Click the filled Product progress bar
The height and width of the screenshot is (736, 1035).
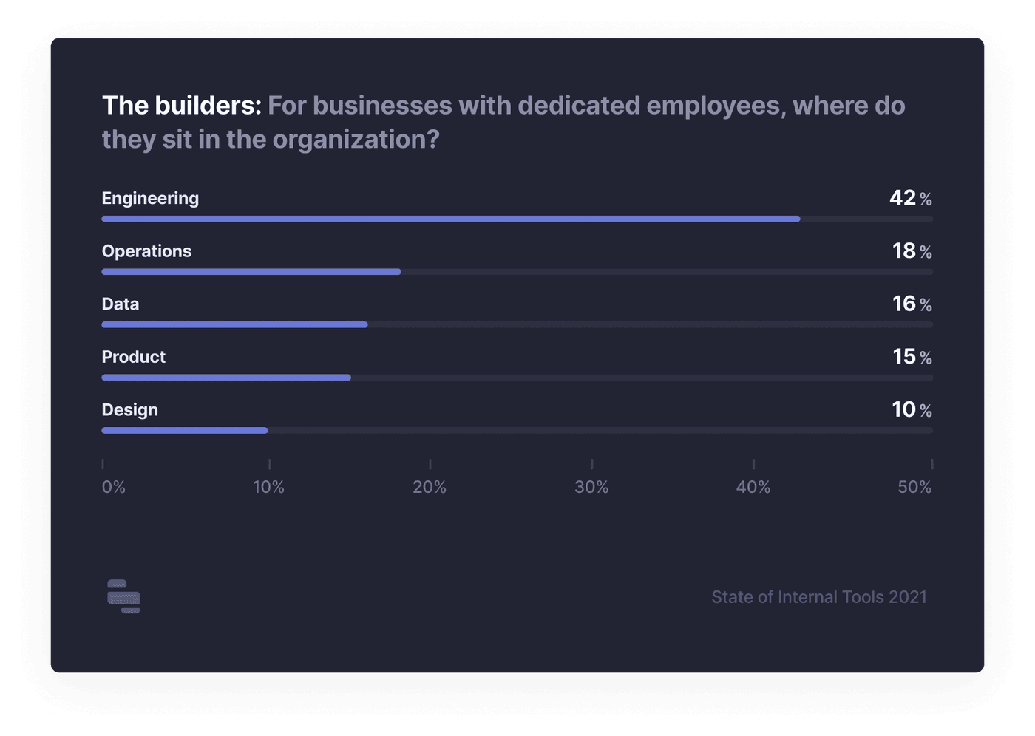[x=226, y=378]
